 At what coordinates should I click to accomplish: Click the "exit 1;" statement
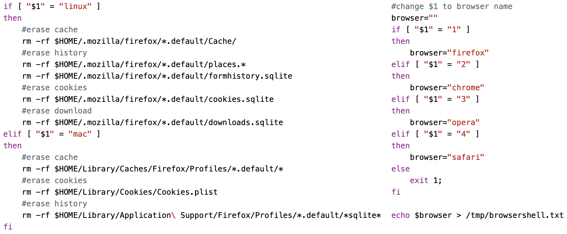pos(426,180)
